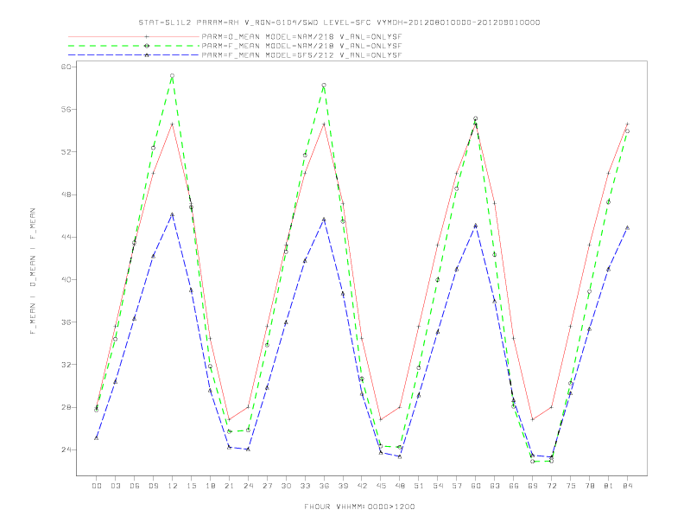The image size is (684, 529).
Task: Click x-axis tick label 78
Action: tap(590, 486)
